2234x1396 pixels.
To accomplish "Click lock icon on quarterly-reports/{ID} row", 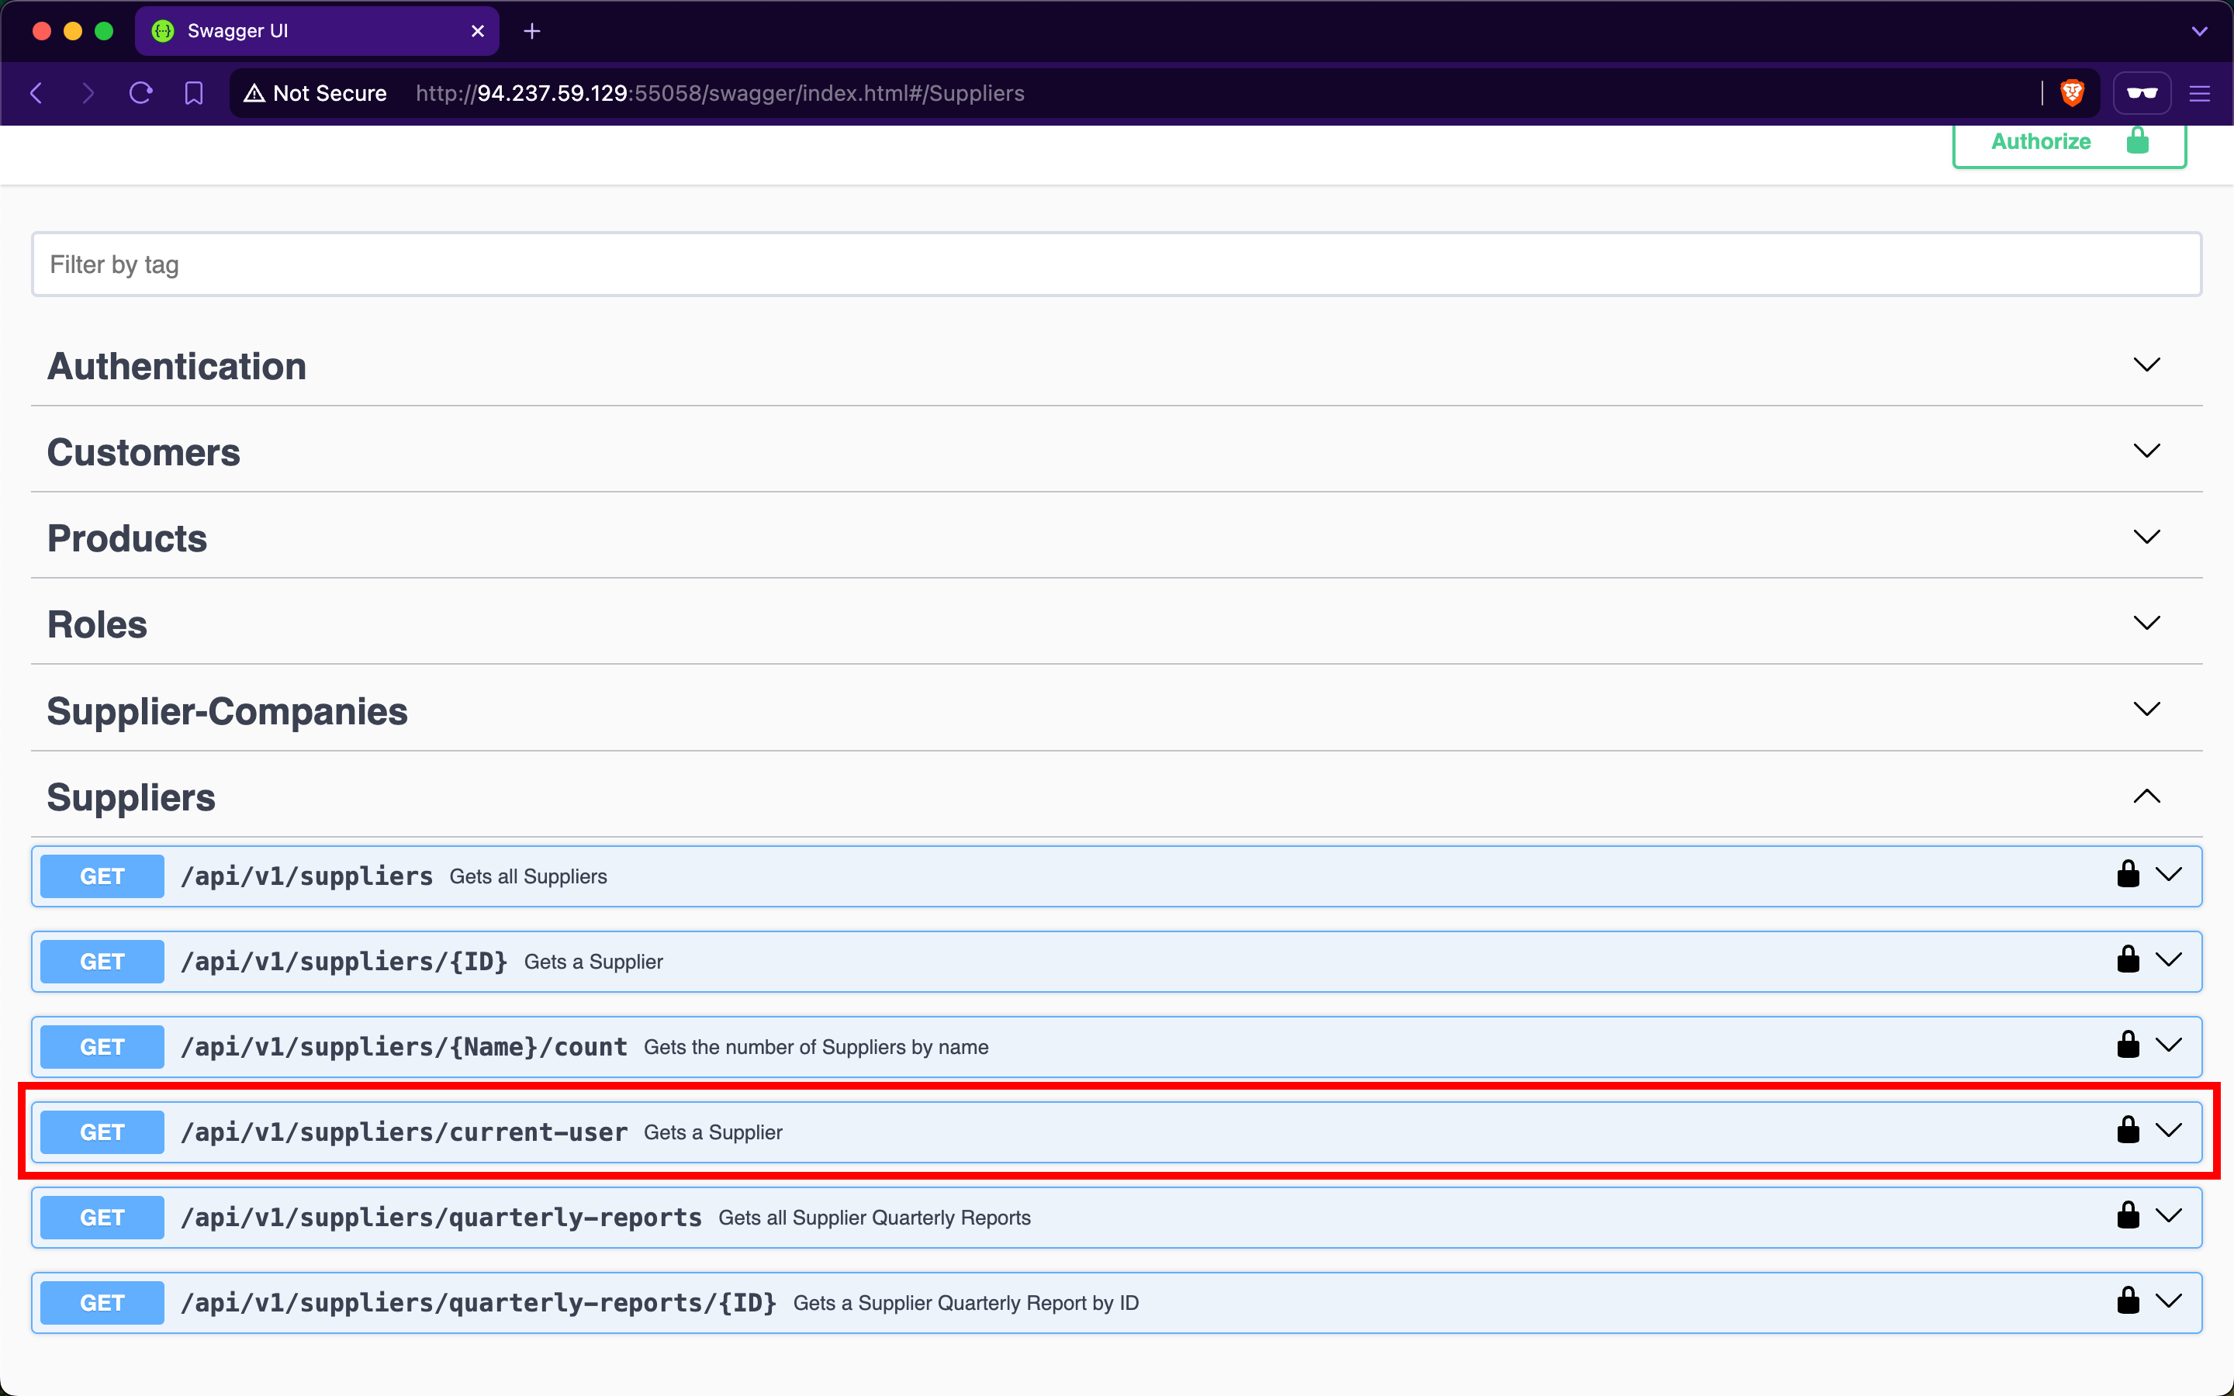I will [2128, 1300].
